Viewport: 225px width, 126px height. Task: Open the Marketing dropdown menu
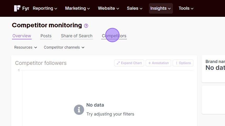77,8
